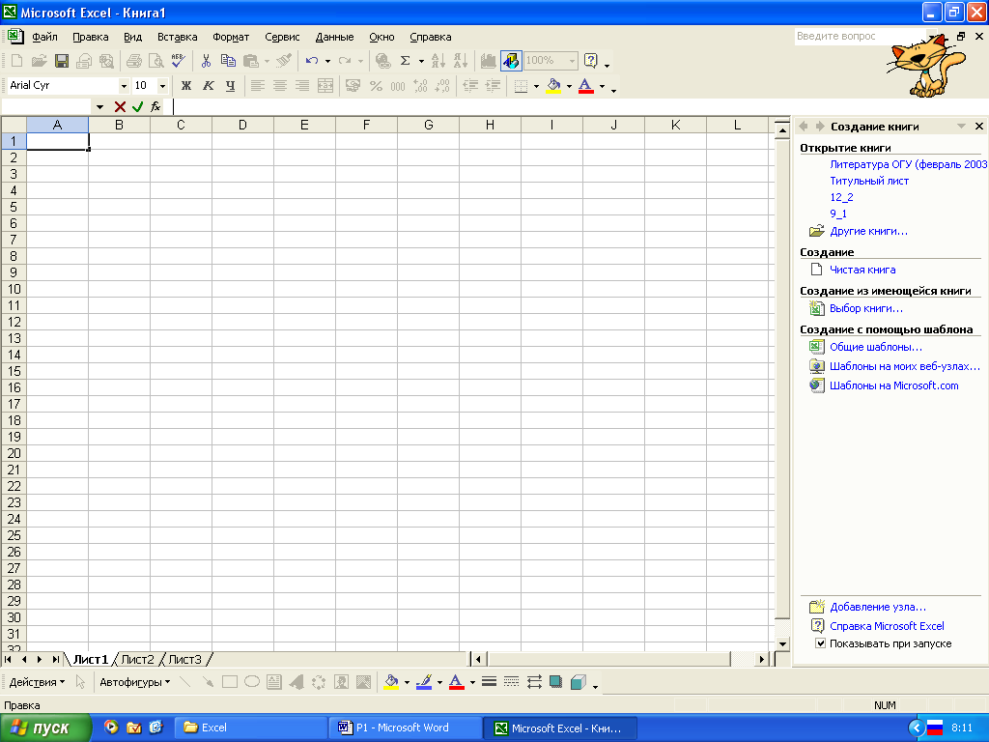This screenshot has height=742, width=989.
Task: Click the Undo arrow icon
Action: 312,61
